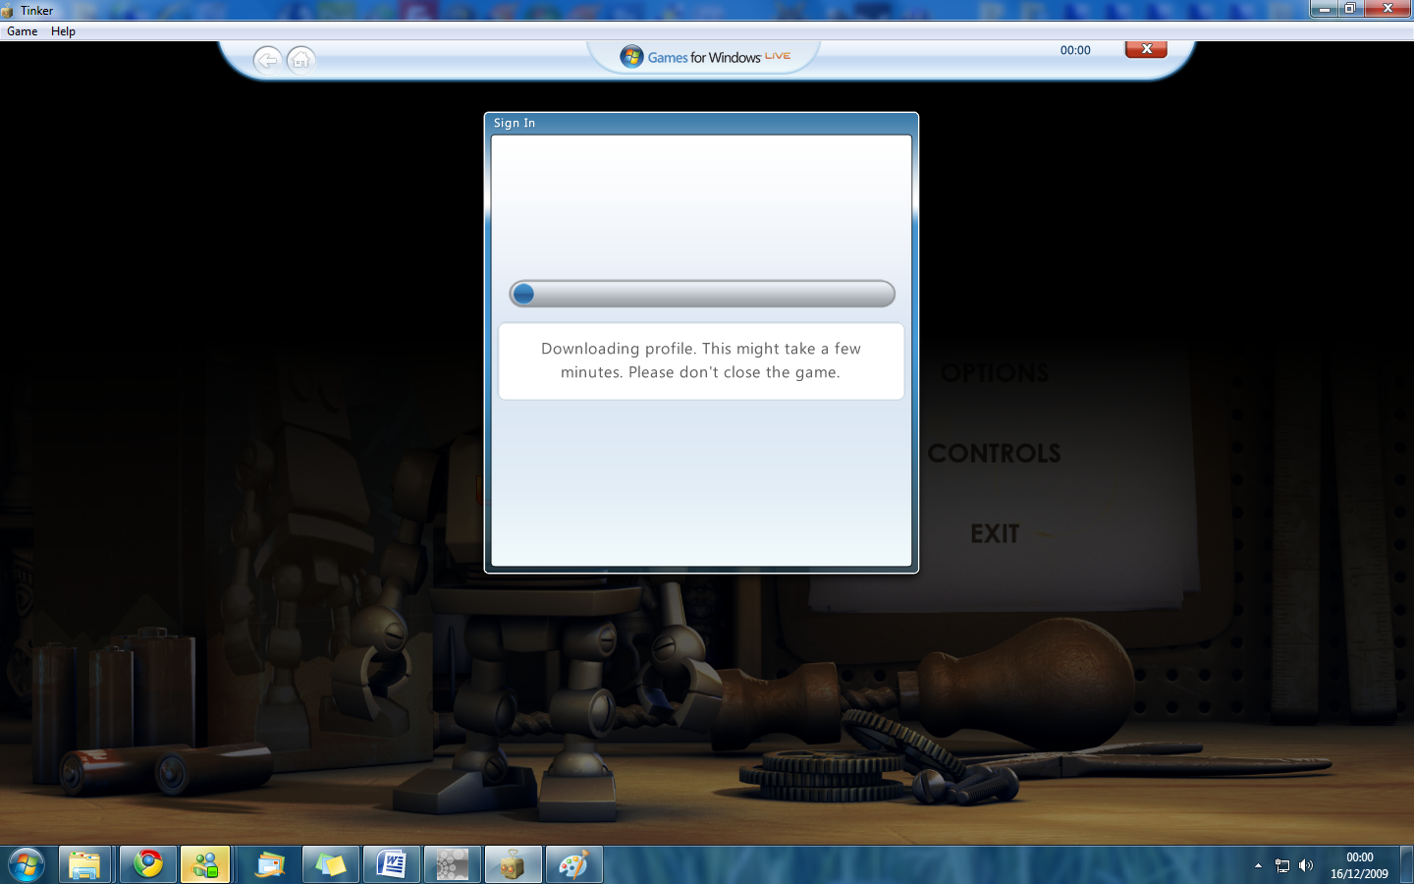Image resolution: width=1414 pixels, height=884 pixels.
Task: Restore down the Tinker window
Action: coord(1350,9)
